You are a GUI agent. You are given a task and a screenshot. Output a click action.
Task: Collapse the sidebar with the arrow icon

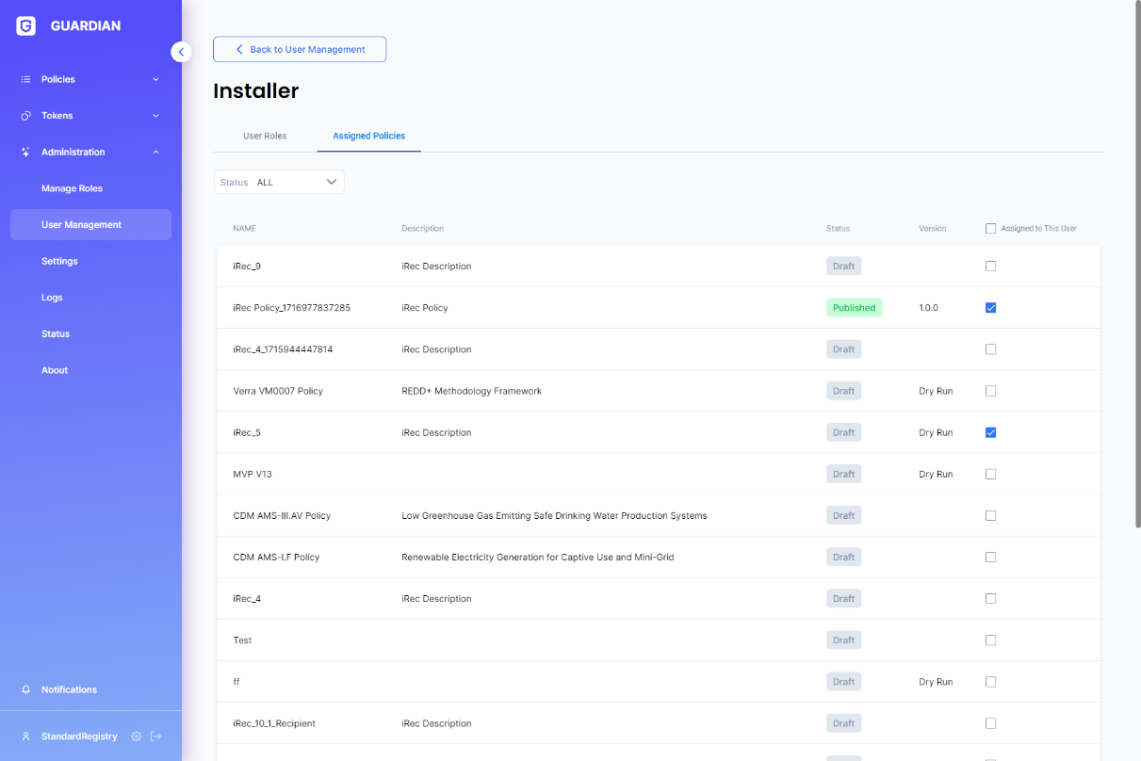pyautogui.click(x=181, y=52)
